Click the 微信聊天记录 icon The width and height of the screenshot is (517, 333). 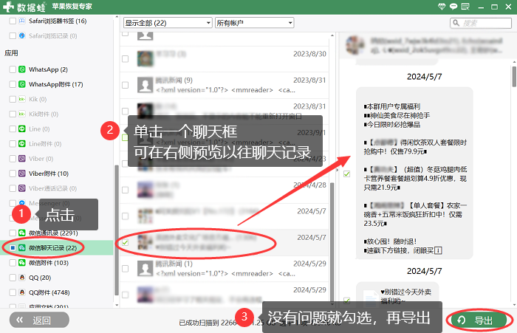pyautogui.click(x=21, y=247)
